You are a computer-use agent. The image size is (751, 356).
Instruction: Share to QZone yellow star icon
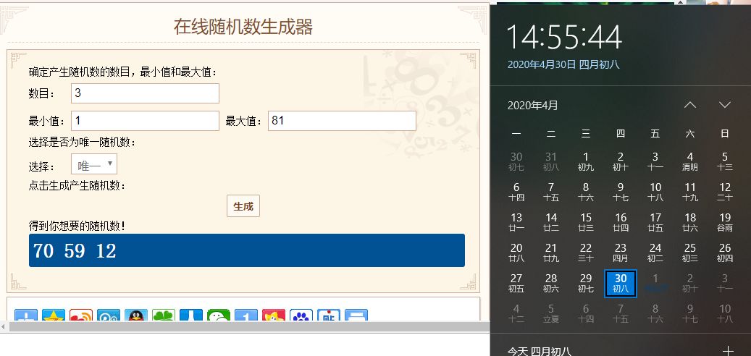click(54, 315)
